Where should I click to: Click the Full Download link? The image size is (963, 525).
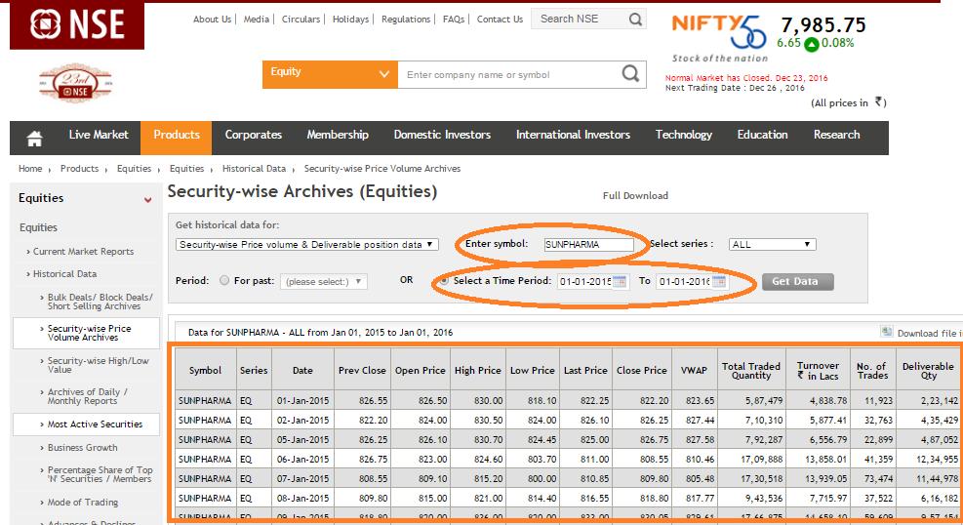tap(635, 195)
